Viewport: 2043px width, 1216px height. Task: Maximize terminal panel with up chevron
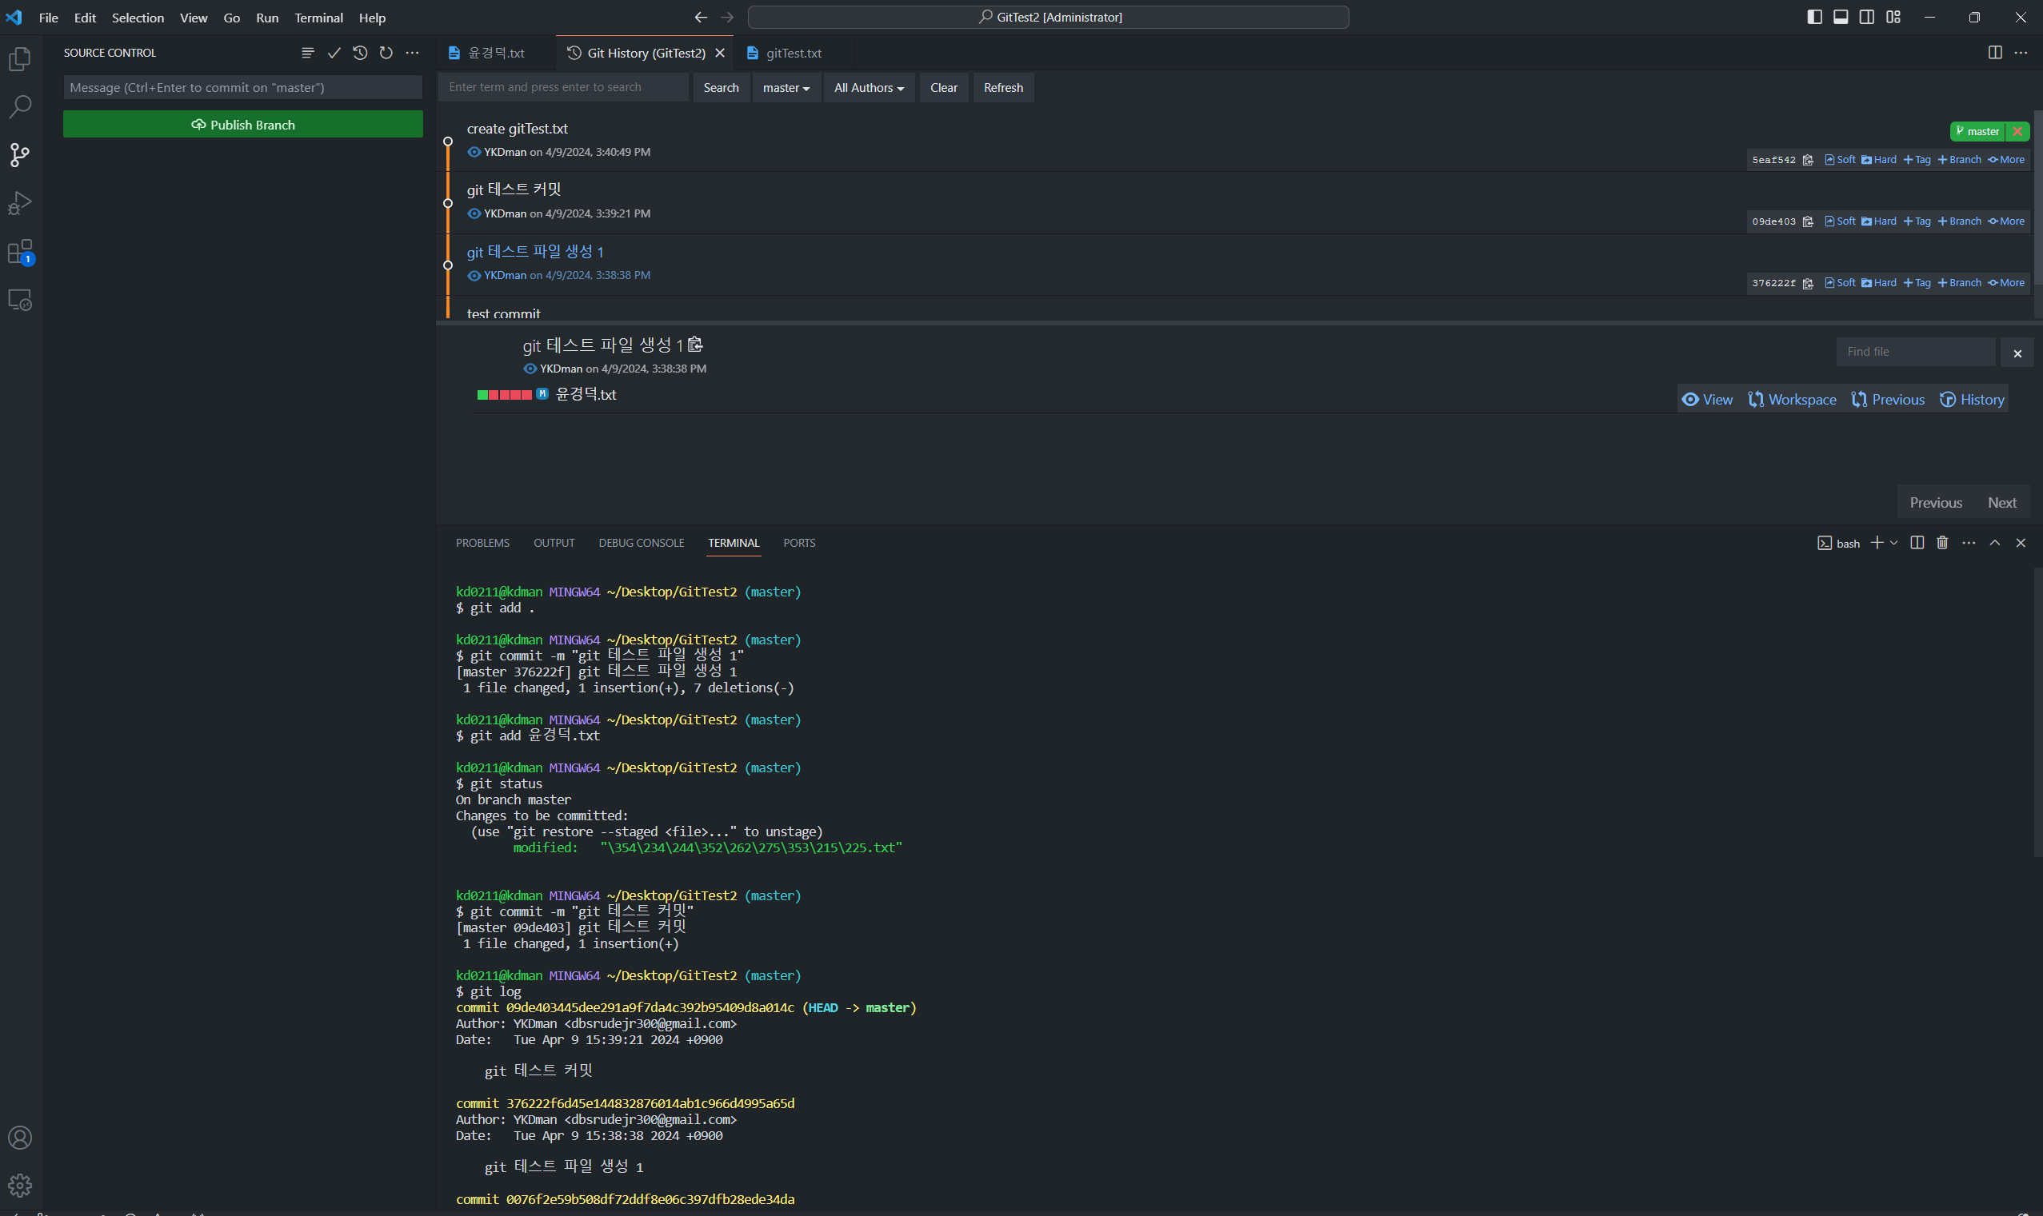[1996, 543]
